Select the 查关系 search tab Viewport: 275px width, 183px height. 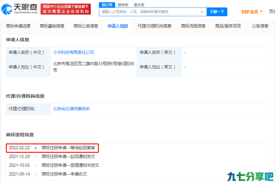(x=139, y=5)
